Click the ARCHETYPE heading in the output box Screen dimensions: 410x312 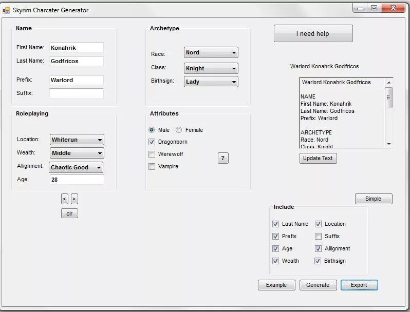point(316,132)
